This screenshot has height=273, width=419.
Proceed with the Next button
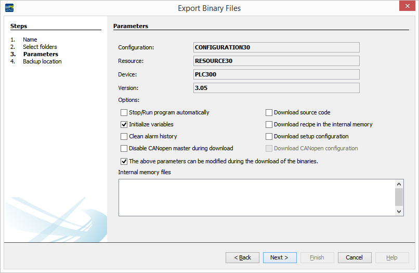[280, 257]
